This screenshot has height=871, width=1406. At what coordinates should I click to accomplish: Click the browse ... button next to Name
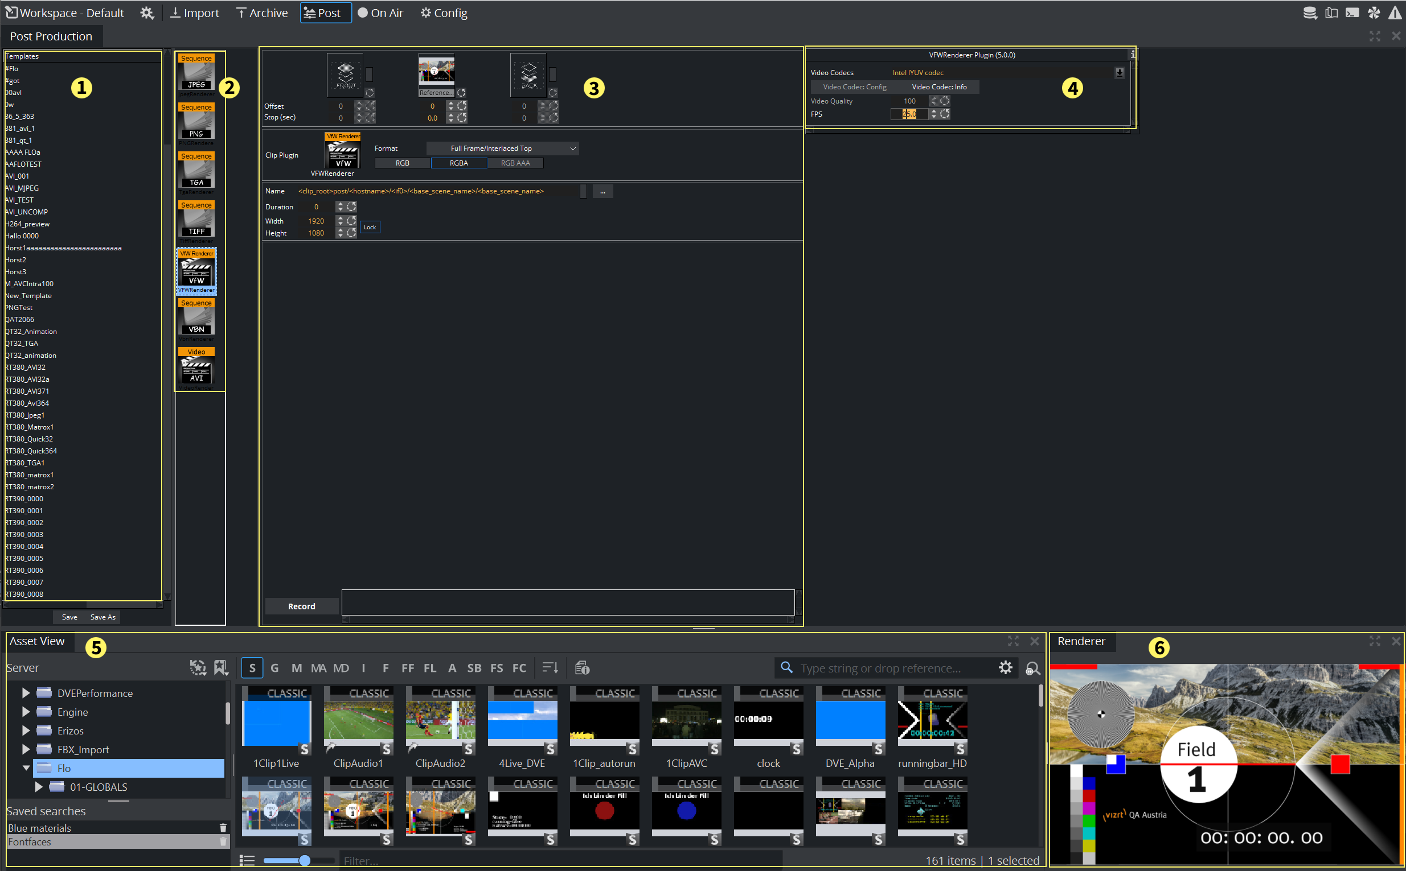(x=602, y=191)
